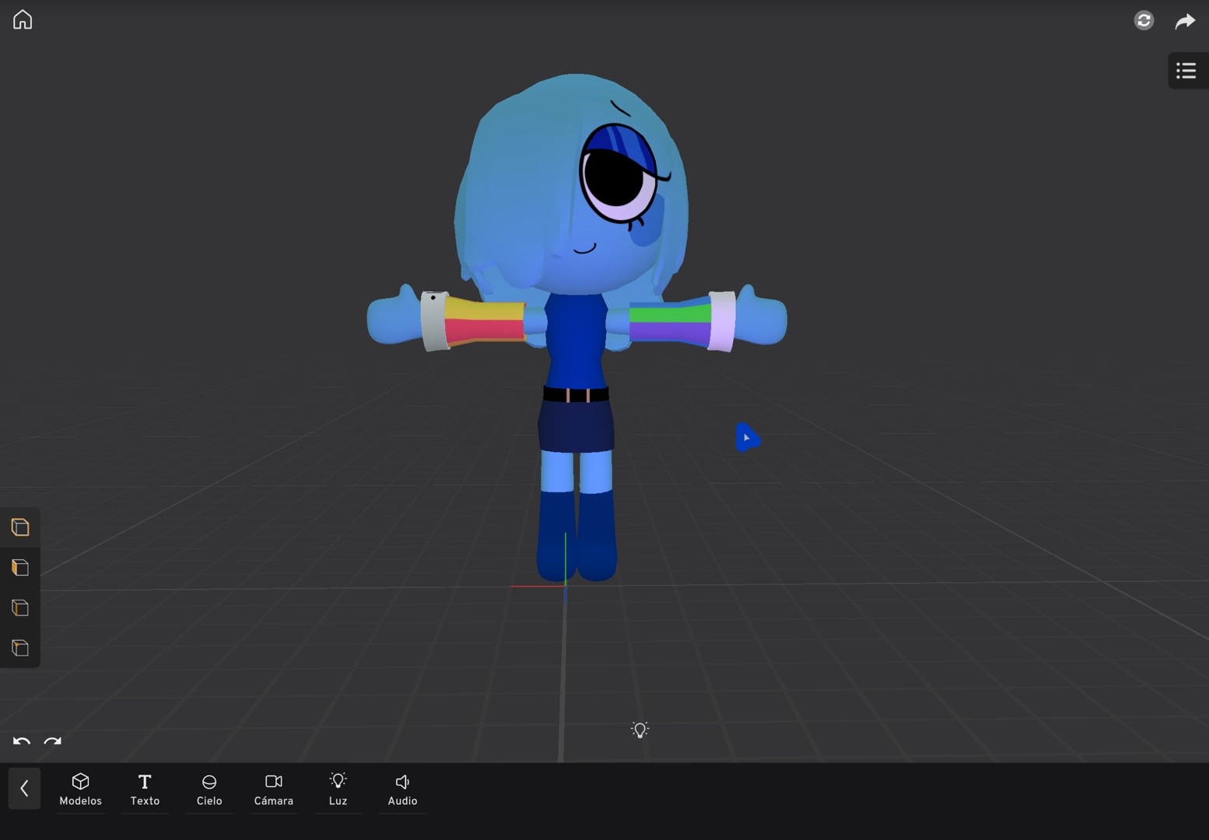
Task: Select the blue play marker in the scene
Action: pyautogui.click(x=747, y=437)
